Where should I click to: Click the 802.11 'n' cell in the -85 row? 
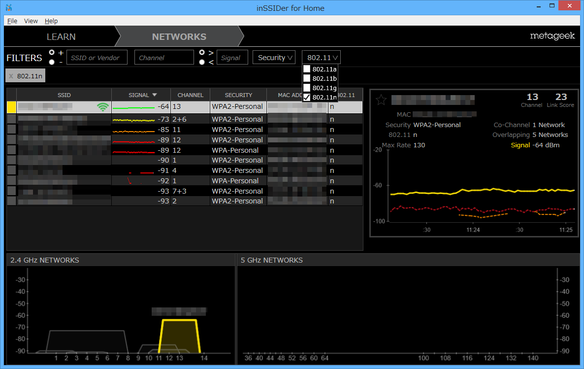(332, 130)
